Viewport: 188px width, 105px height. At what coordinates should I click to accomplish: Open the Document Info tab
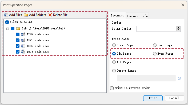click(137, 16)
